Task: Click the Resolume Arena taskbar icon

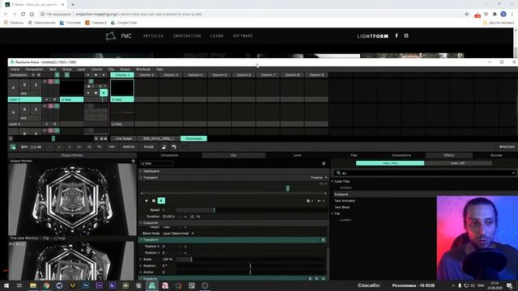Action: (152, 285)
